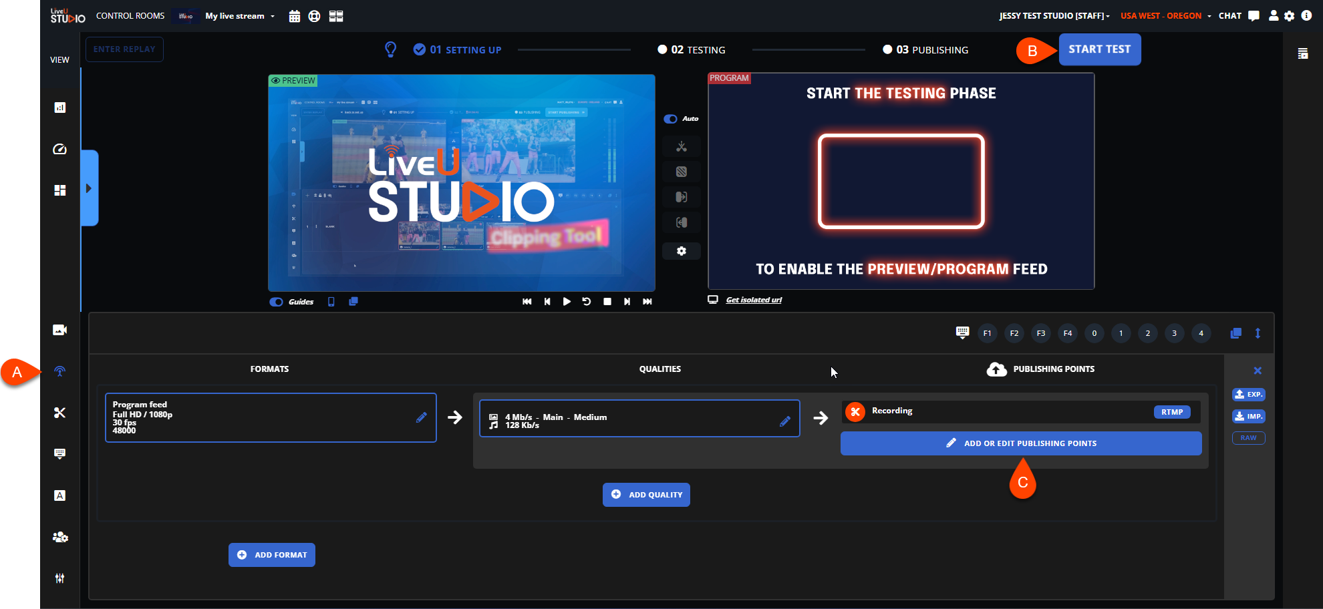
Task: Select step 01 Setting Up
Action: click(458, 49)
